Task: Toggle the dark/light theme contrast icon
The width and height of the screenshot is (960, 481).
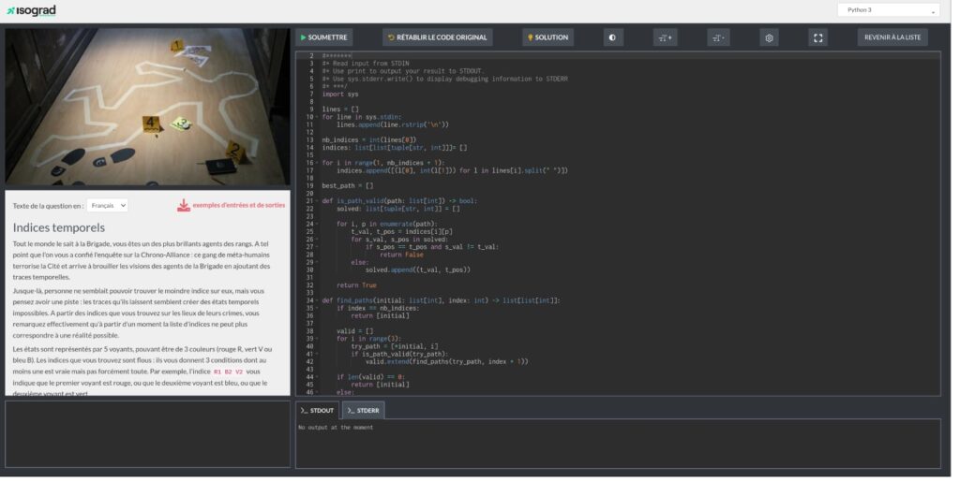Action: (x=612, y=37)
